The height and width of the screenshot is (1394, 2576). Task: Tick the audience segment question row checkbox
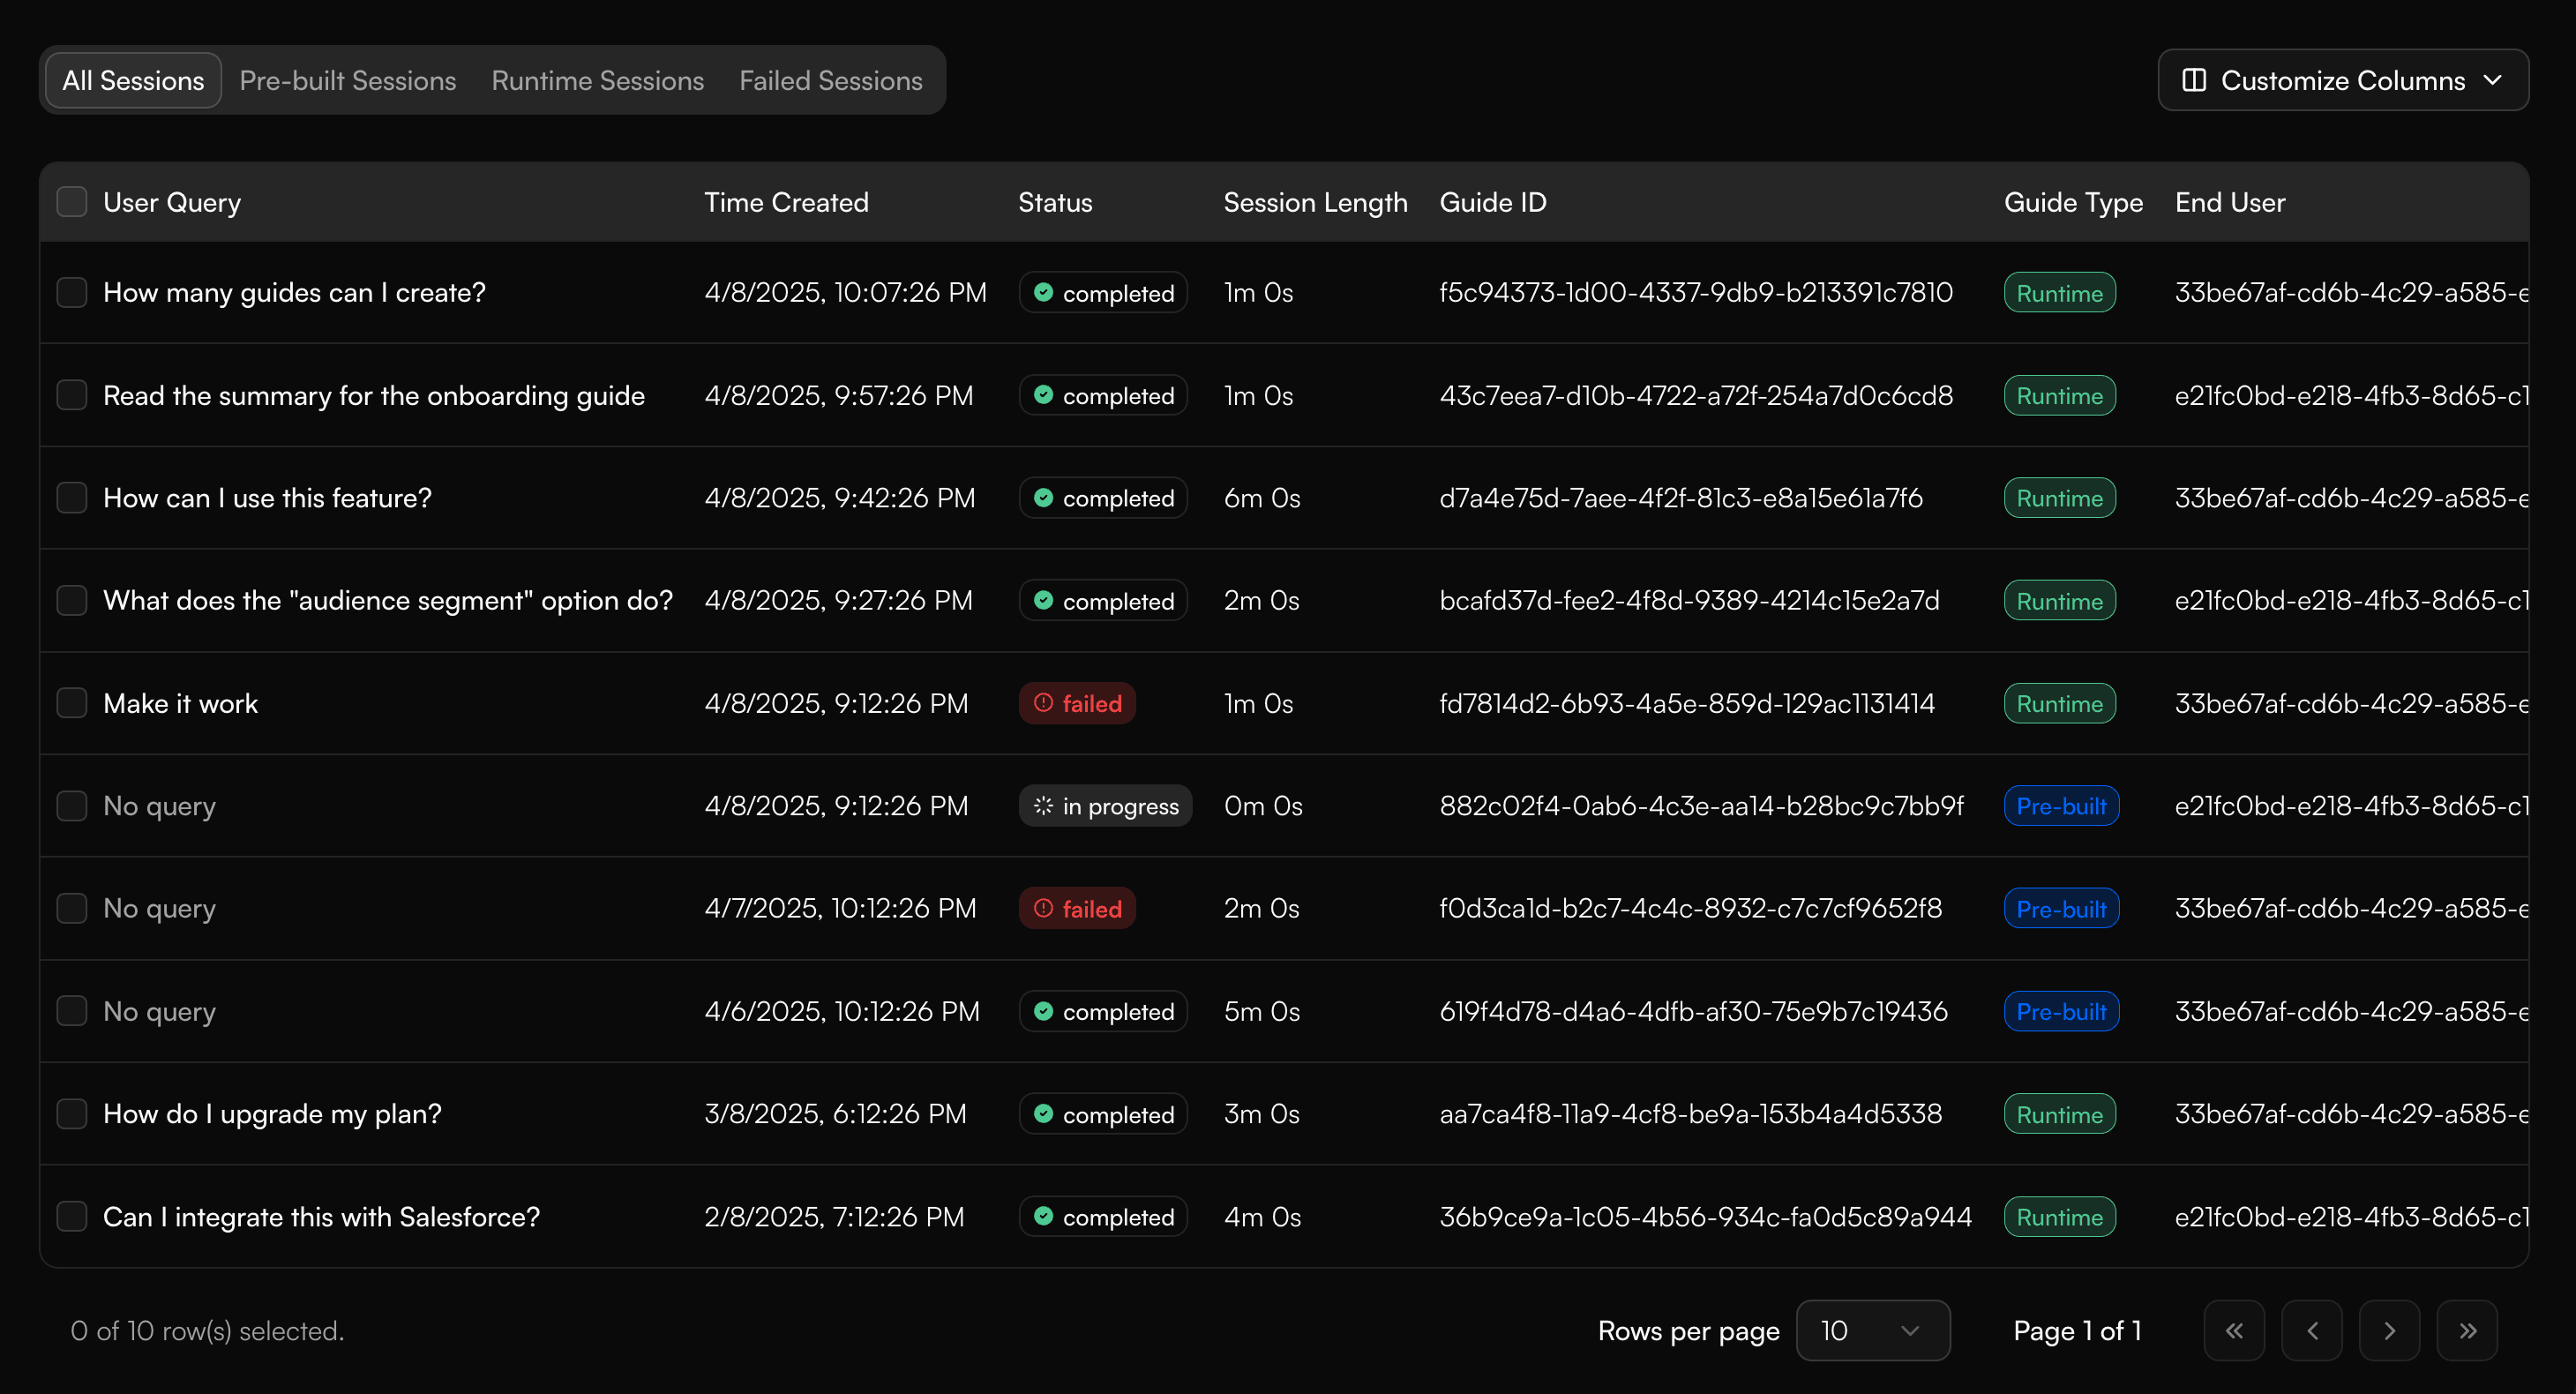click(72, 600)
